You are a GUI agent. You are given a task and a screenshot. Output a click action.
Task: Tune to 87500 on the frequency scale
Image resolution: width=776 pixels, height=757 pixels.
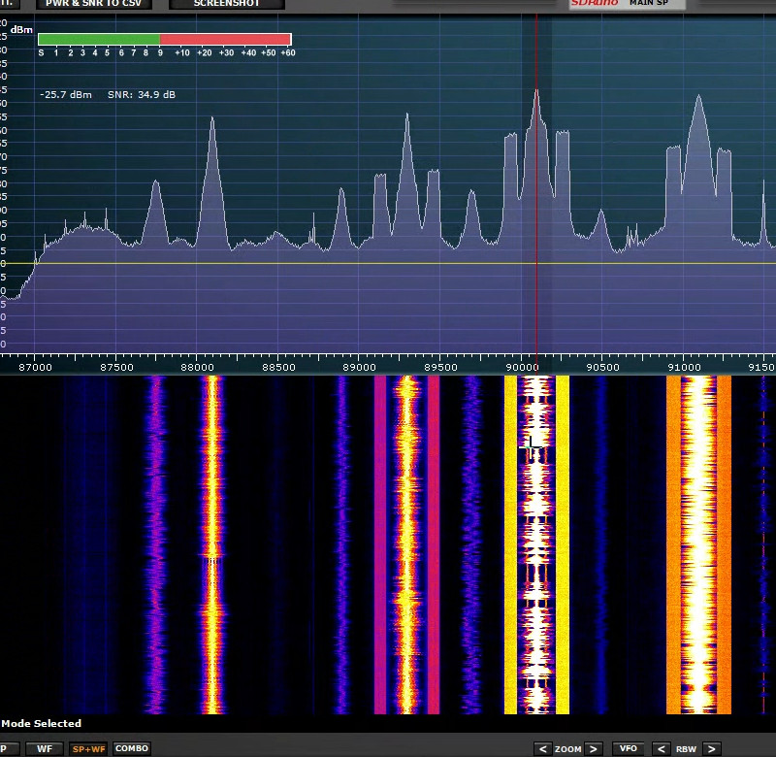tap(116, 368)
